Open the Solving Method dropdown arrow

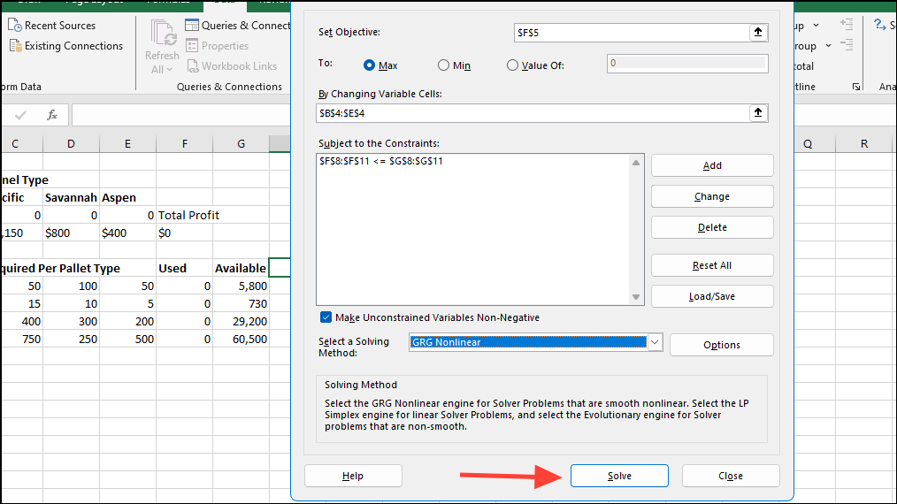pos(655,342)
